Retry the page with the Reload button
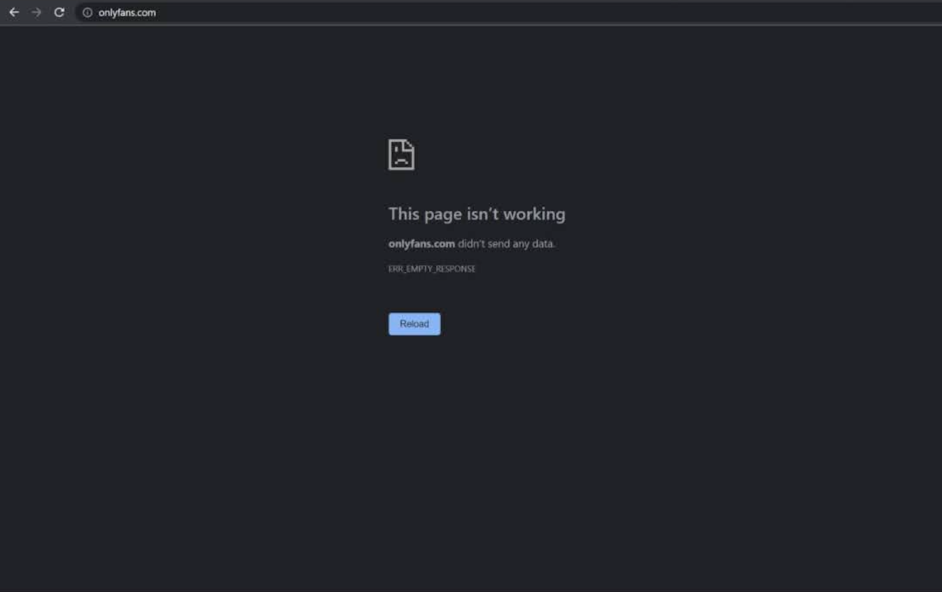The width and height of the screenshot is (942, 592). (414, 324)
